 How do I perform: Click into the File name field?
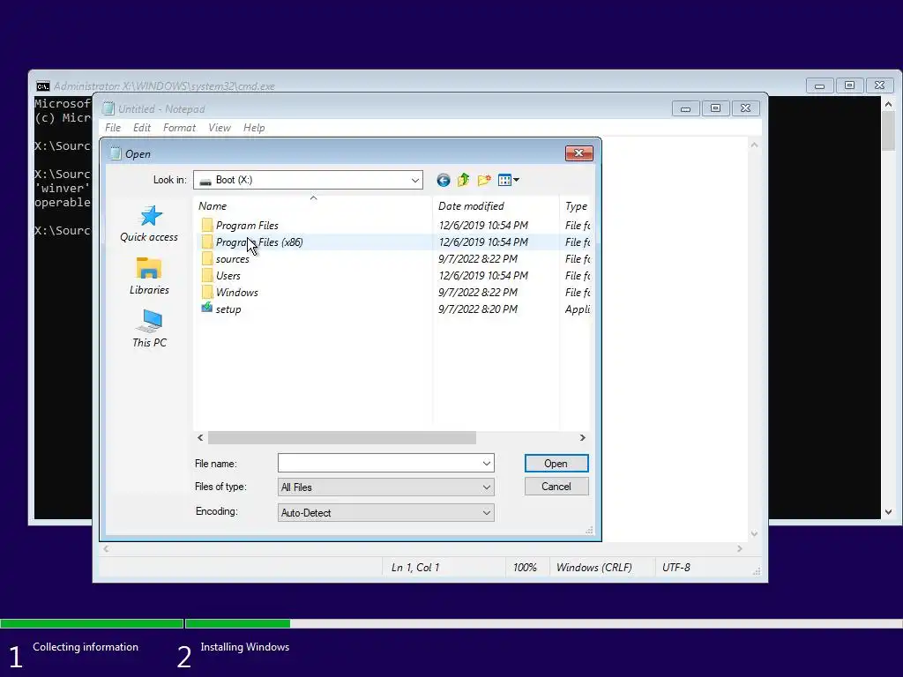click(x=379, y=464)
